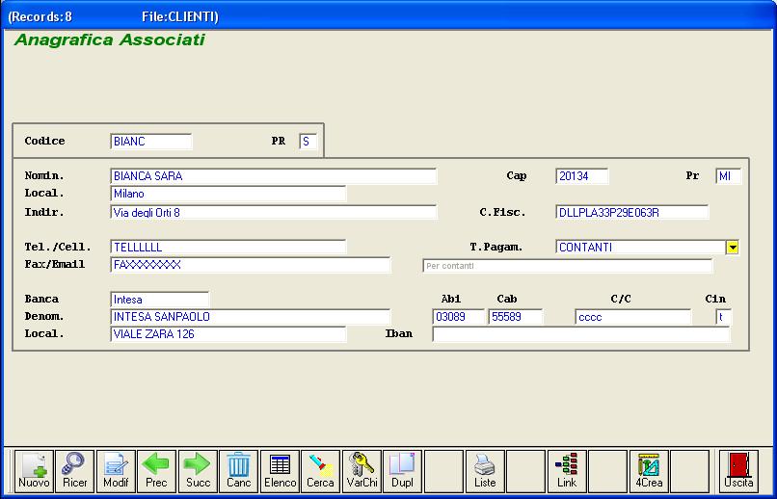Exit via the Uscita red door icon
777x499 pixels.
[x=738, y=471]
